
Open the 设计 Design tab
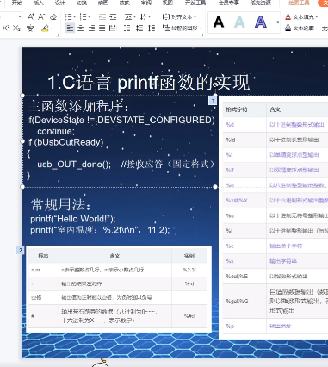pyautogui.click(x=60, y=3)
